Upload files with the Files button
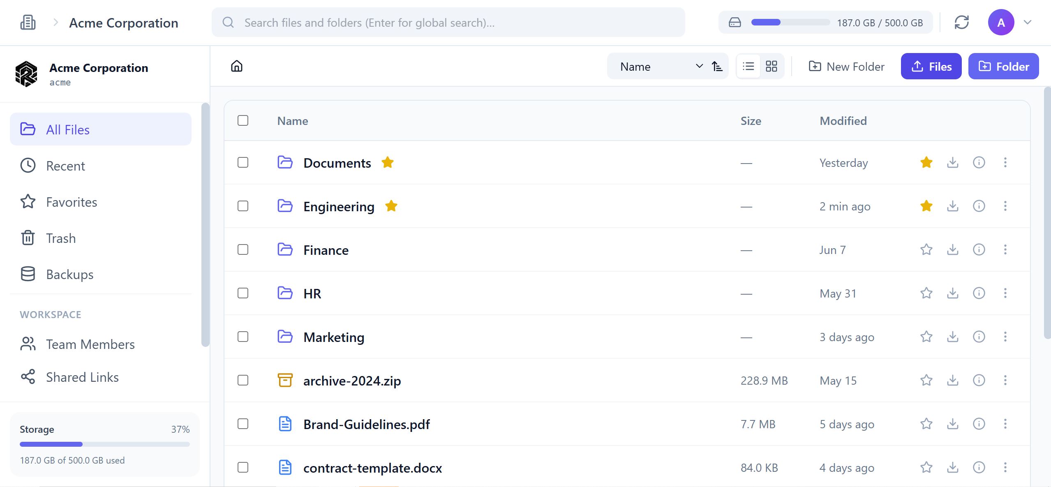Screen dimensions: 1051x487 point(931,66)
